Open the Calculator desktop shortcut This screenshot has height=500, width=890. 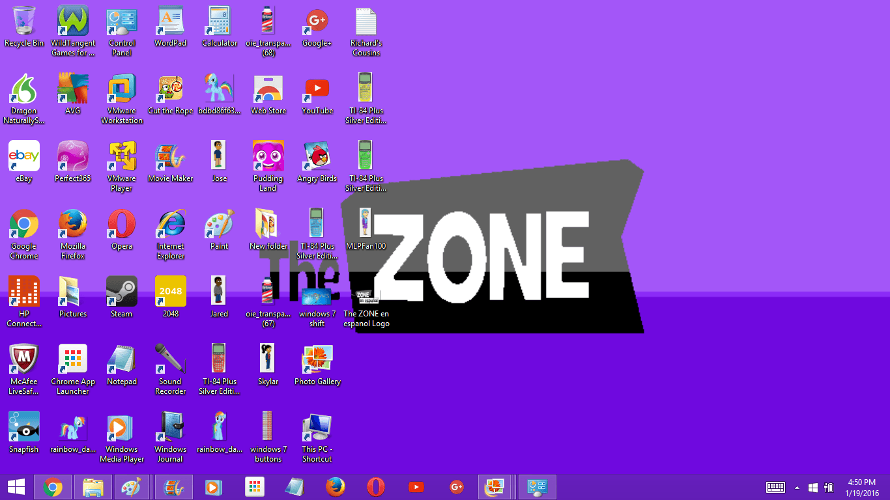click(220, 27)
